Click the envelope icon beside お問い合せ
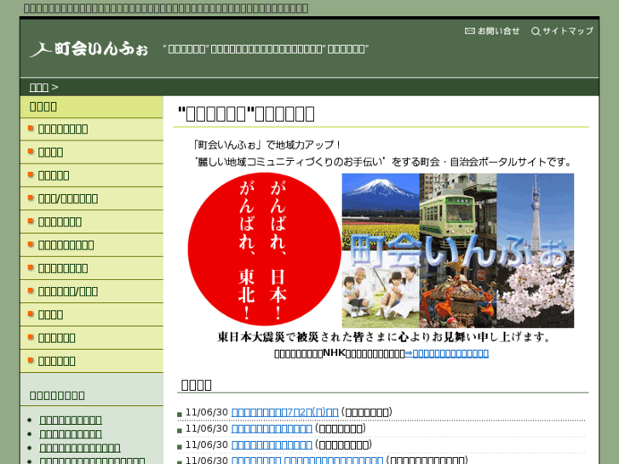 (x=470, y=31)
